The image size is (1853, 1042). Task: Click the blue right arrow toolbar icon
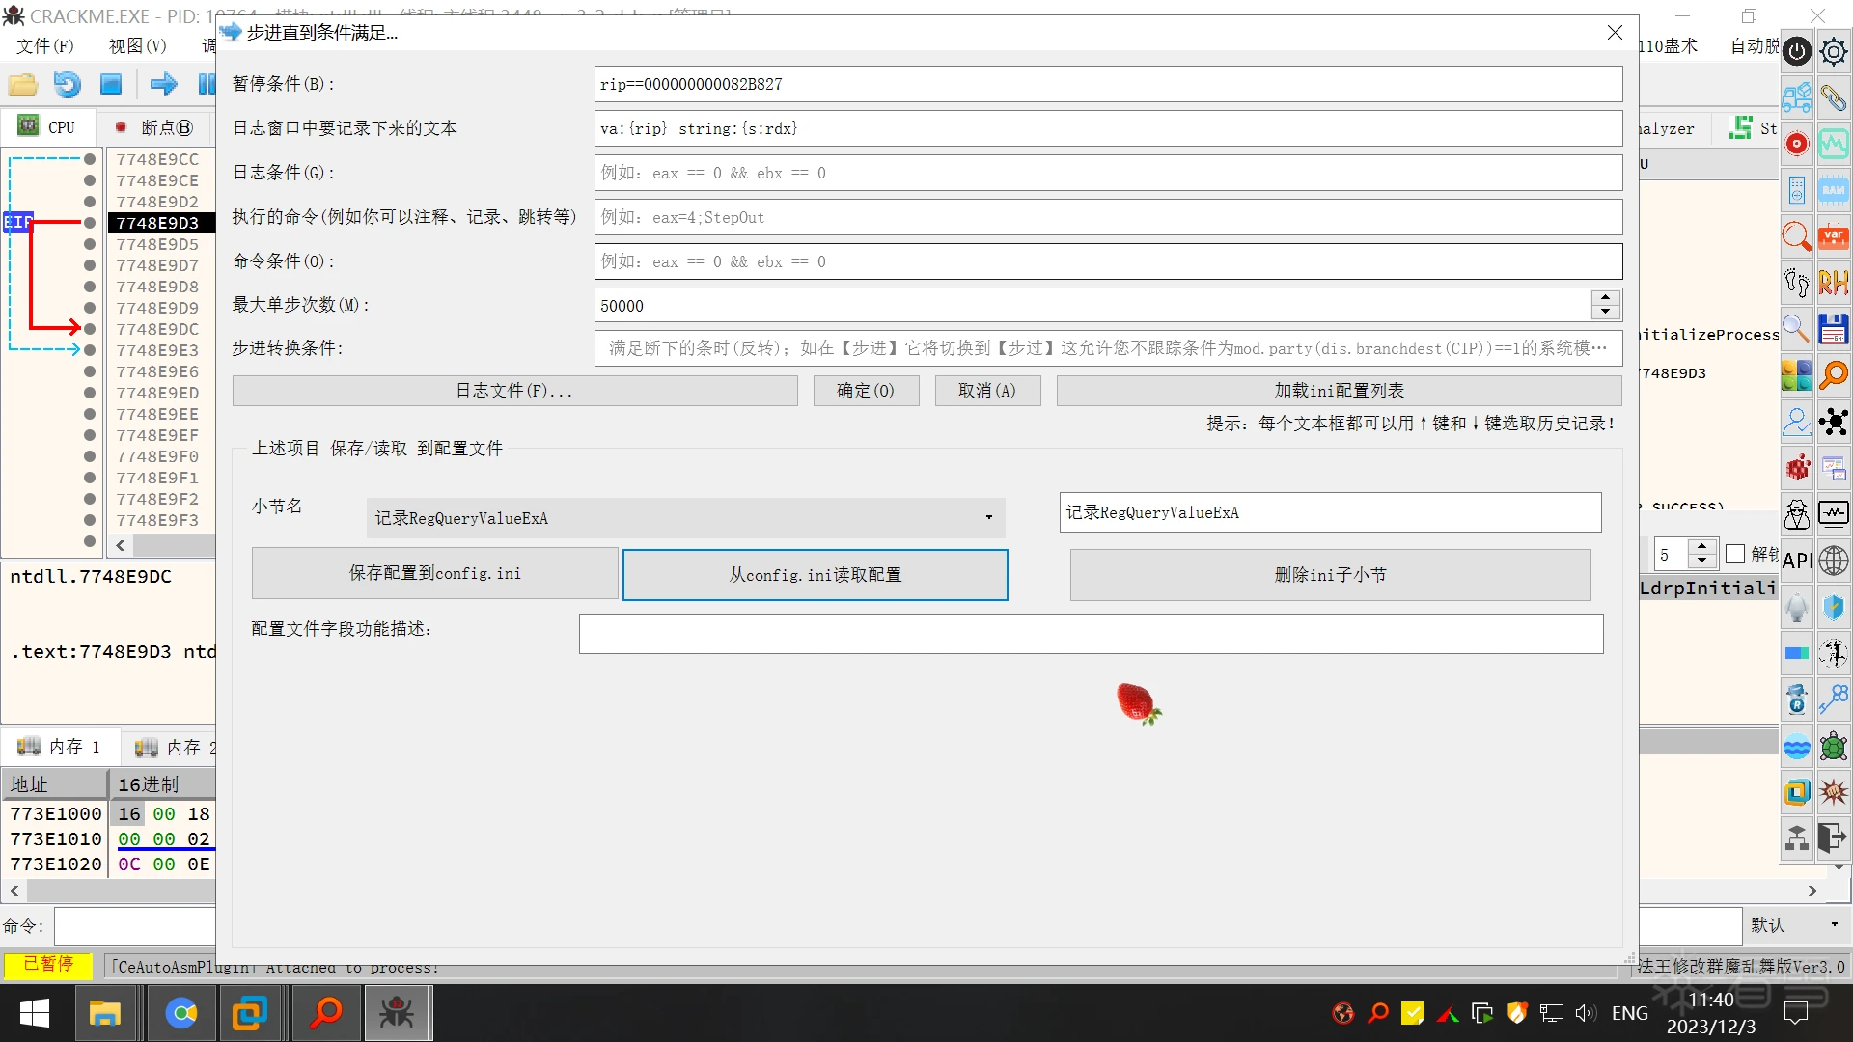coord(163,85)
